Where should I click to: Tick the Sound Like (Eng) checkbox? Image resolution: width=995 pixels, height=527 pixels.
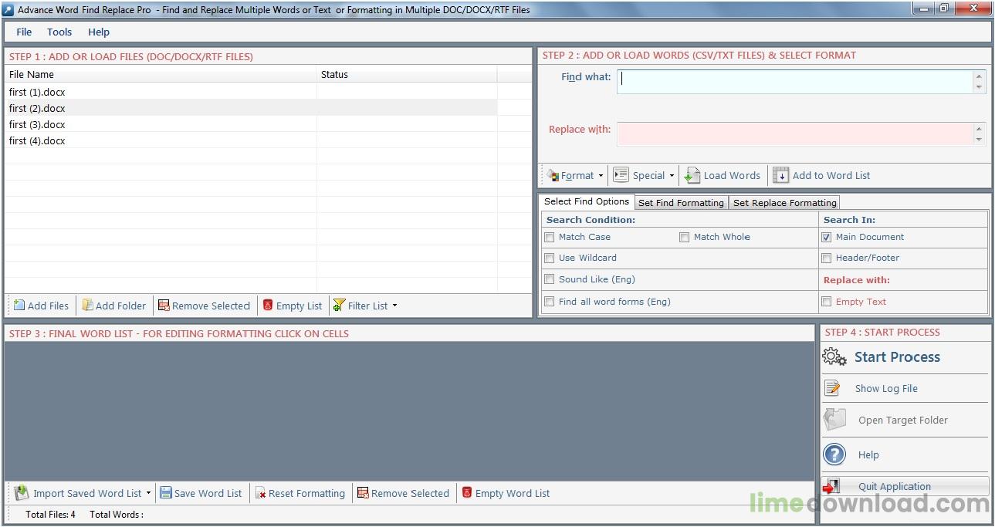pos(550,279)
